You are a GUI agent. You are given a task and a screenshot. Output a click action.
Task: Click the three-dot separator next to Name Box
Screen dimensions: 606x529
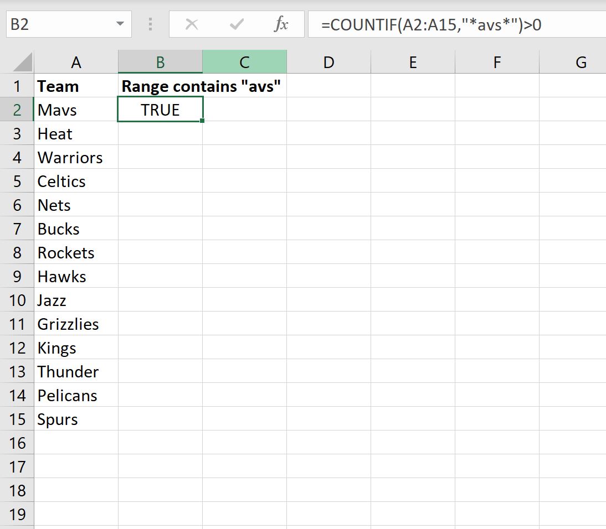[x=150, y=24]
